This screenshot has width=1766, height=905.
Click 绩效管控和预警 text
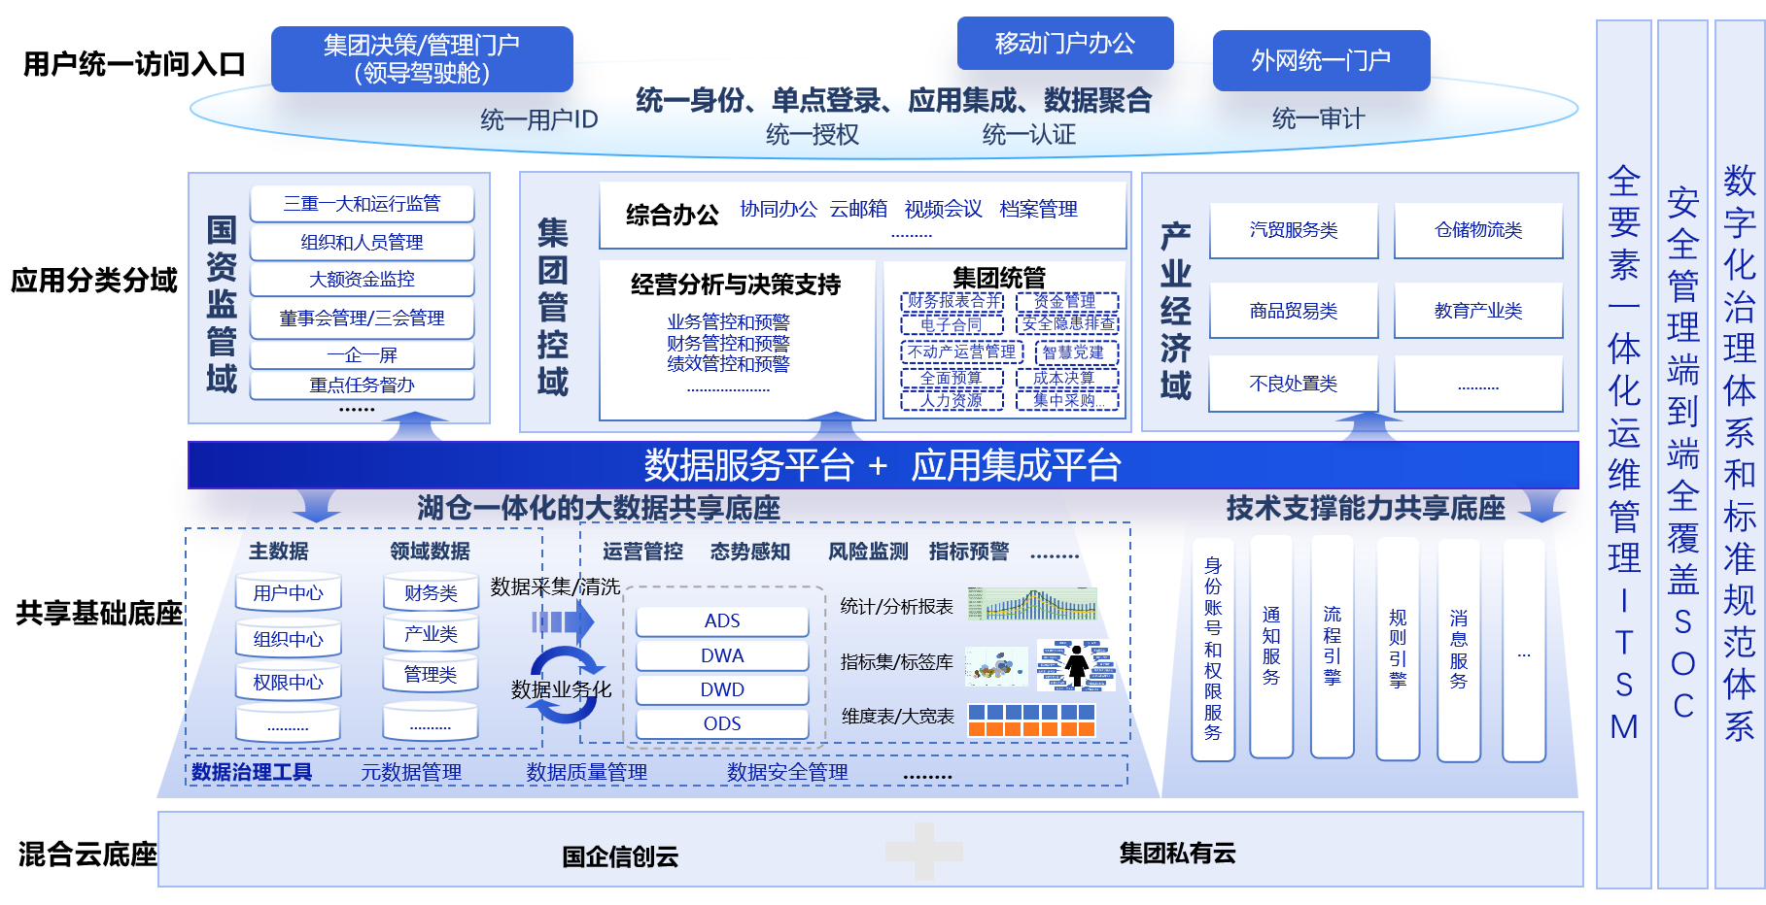click(728, 364)
